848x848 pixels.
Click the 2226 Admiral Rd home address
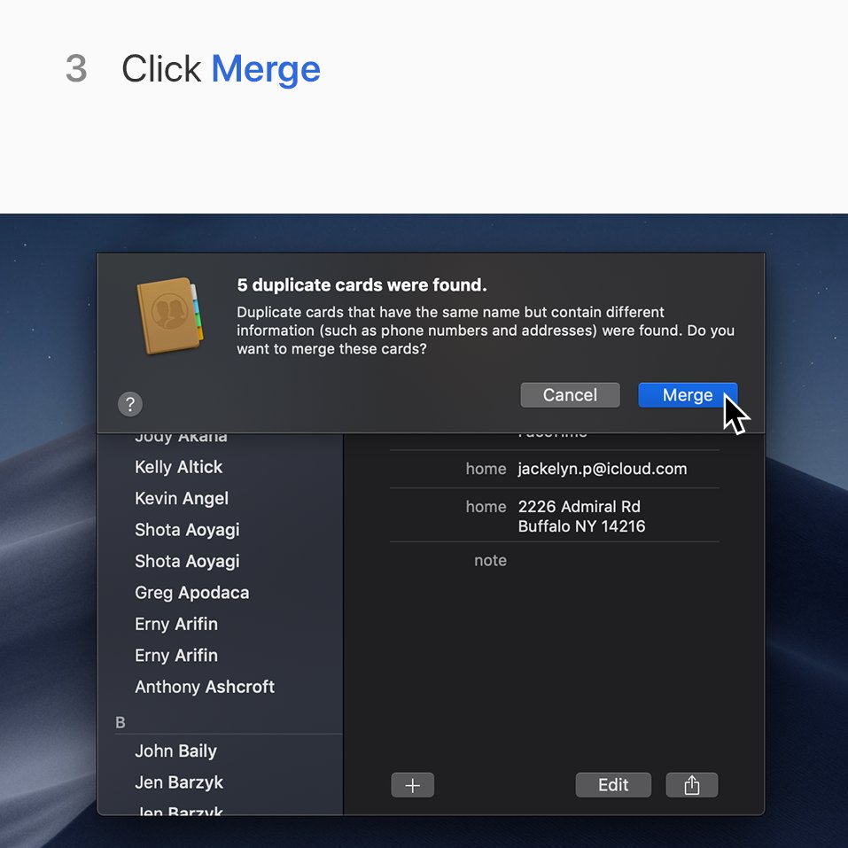coord(581,517)
